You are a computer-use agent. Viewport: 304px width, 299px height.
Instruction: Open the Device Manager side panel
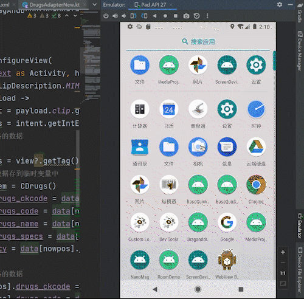tap(300, 50)
